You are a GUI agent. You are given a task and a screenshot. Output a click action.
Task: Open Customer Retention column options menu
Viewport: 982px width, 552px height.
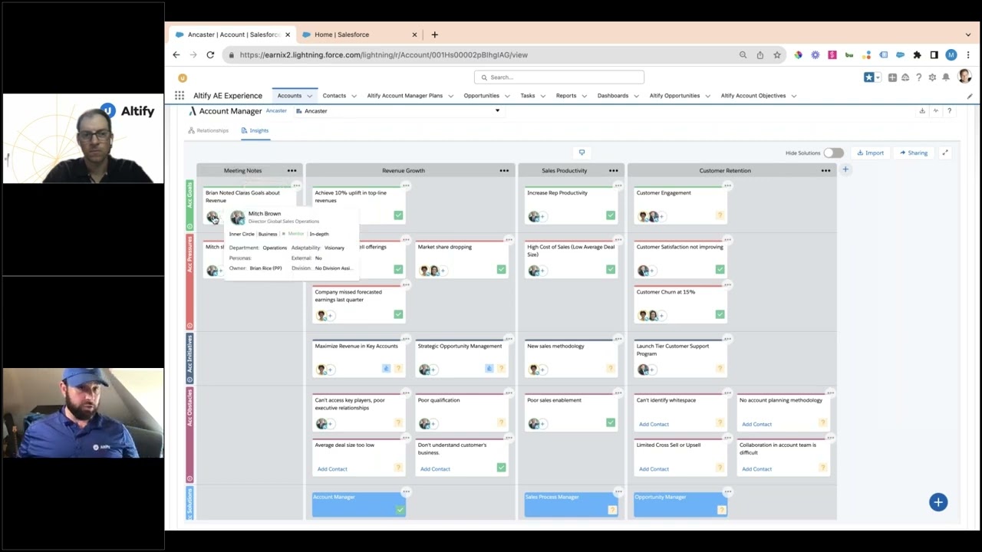(x=825, y=170)
